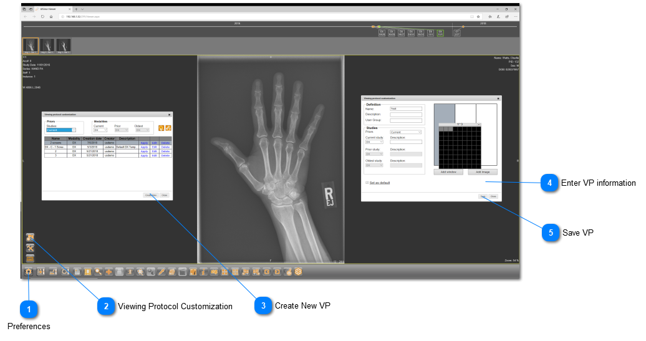This screenshot has width=646, height=341.
Task: Open the 'Current' modality dropdown in the protocol list dialog
Action: tap(100, 130)
